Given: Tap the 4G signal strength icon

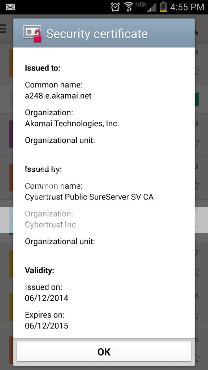Looking at the screenshot, I should (146, 7).
